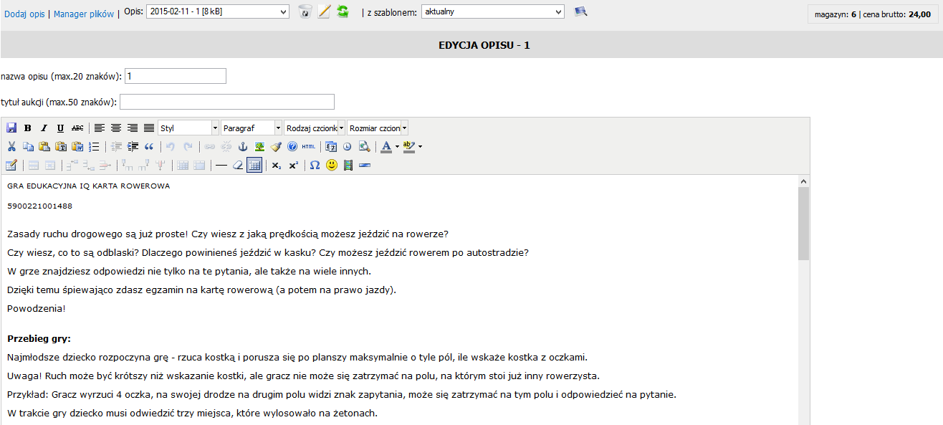Click the edit CSS style notepad icon
Screen dimensions: 943x425
(11, 166)
